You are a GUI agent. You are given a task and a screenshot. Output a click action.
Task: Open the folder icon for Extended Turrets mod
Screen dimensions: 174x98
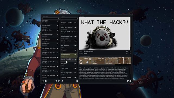tap(76, 41)
